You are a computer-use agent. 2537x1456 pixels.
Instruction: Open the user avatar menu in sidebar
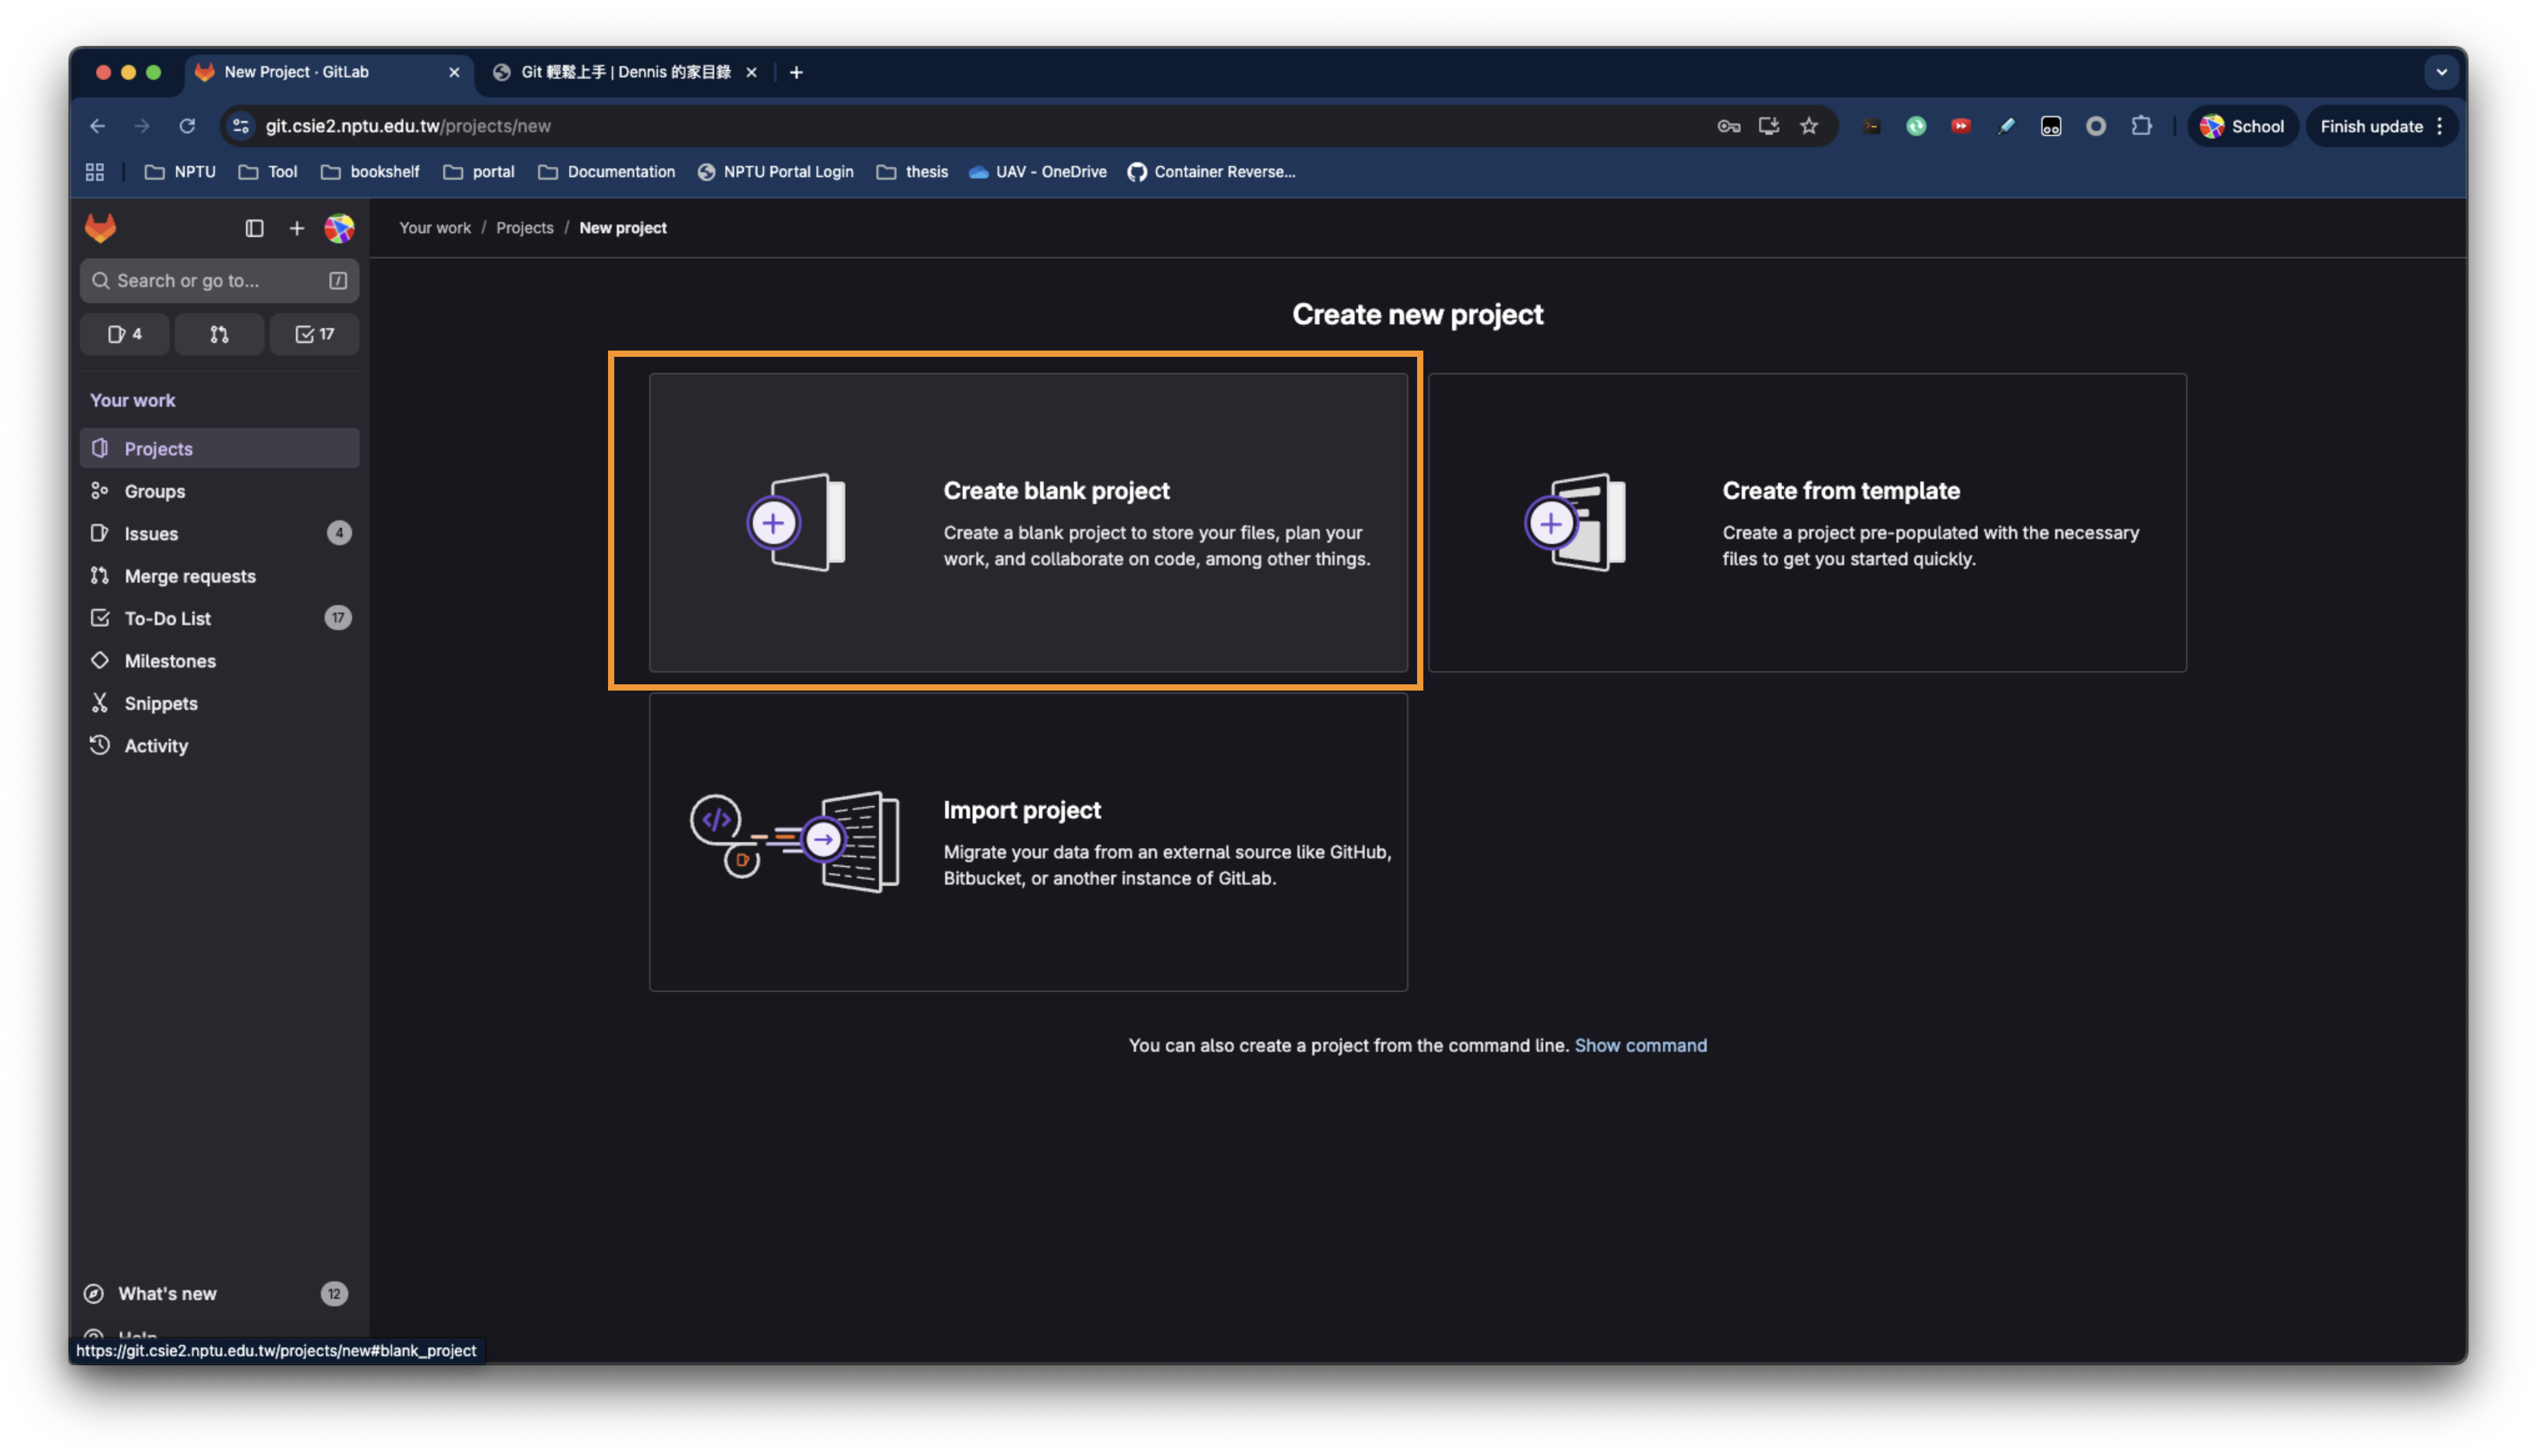[x=339, y=228]
